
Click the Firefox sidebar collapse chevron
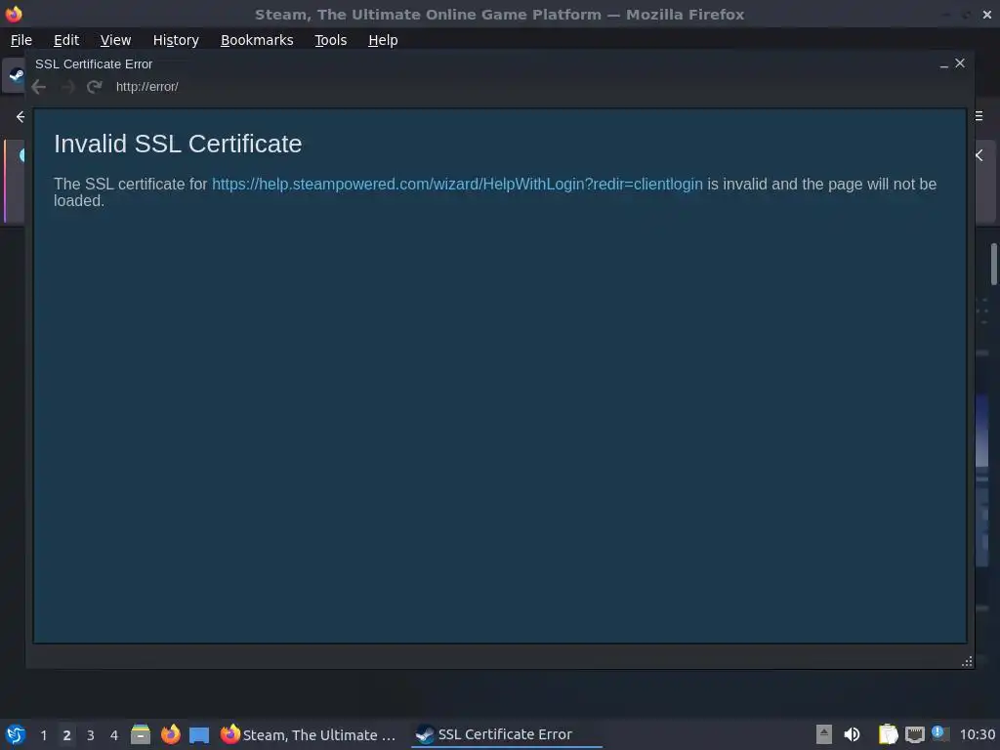[979, 155]
